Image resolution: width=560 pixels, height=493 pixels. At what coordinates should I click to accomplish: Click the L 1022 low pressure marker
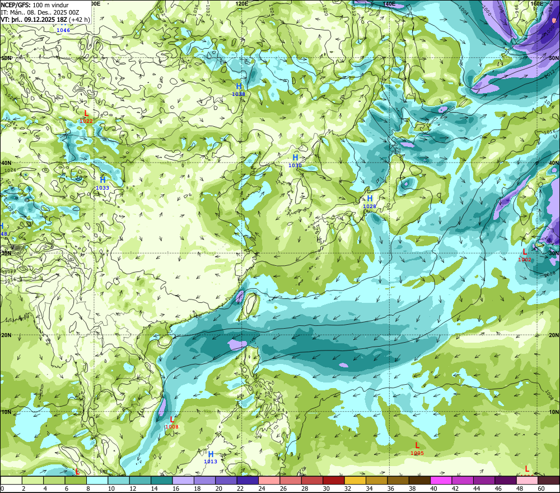pyautogui.click(x=86, y=117)
